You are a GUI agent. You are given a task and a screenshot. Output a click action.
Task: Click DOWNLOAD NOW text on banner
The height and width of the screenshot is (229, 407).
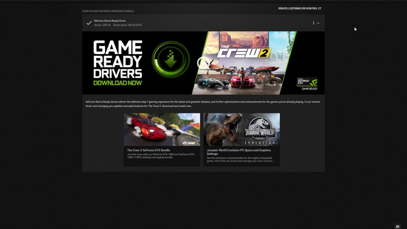click(118, 83)
